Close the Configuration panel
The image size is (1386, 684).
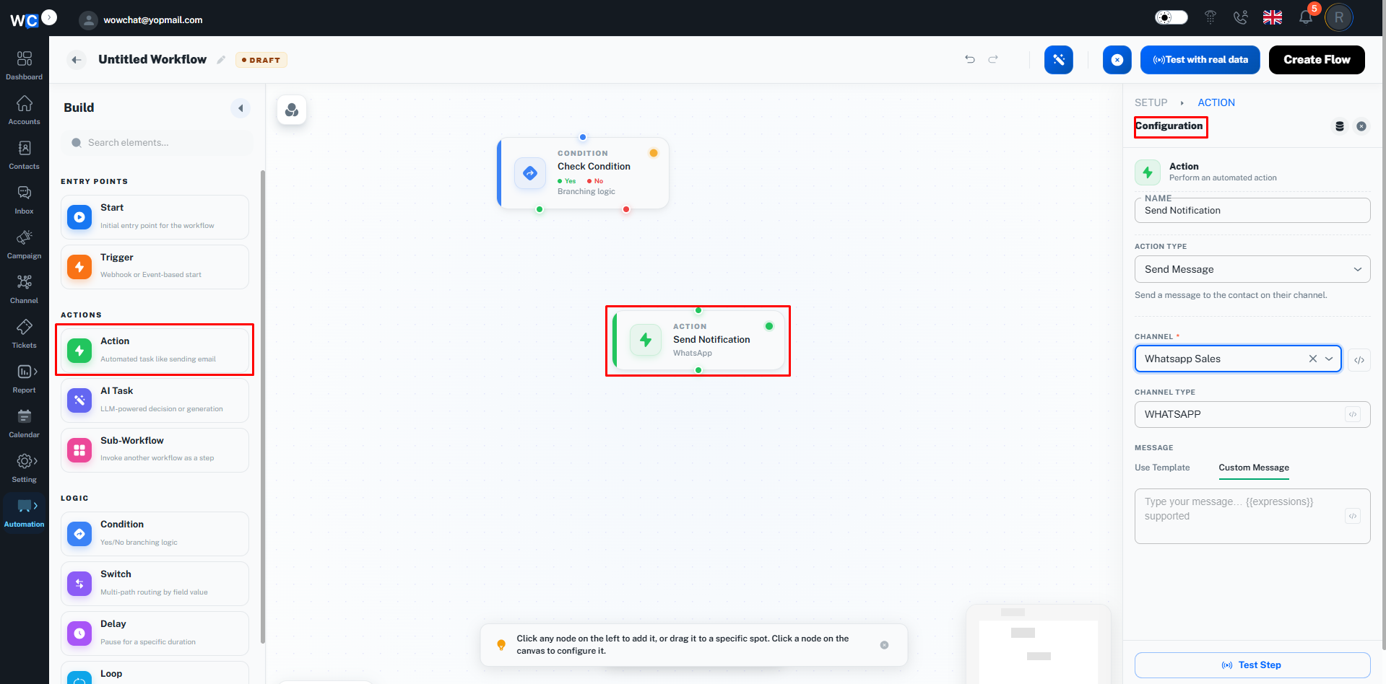(1361, 126)
